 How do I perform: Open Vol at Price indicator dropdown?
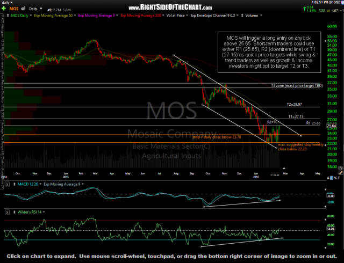[187, 16]
